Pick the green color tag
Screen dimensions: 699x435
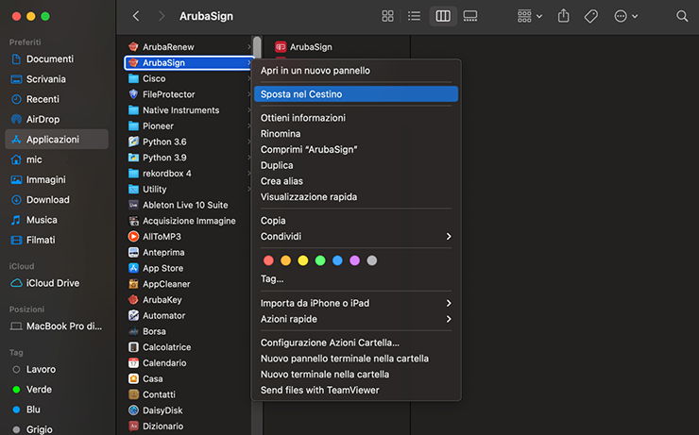click(x=320, y=260)
